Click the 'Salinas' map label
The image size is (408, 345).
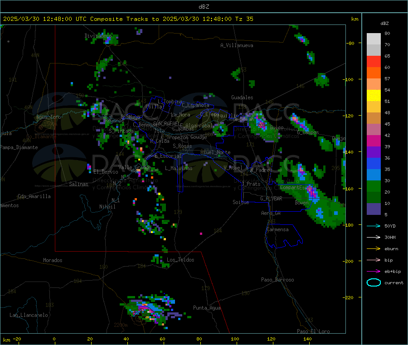78,184
